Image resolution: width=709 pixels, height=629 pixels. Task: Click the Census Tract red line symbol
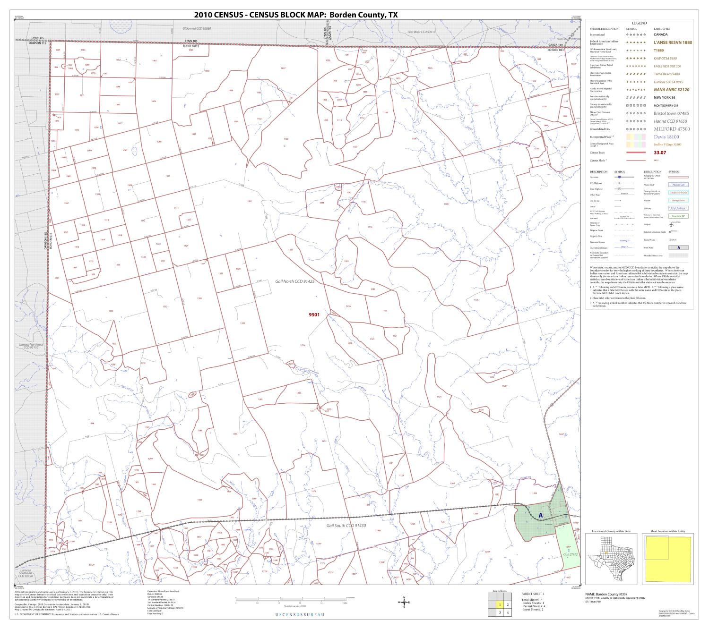click(636, 153)
